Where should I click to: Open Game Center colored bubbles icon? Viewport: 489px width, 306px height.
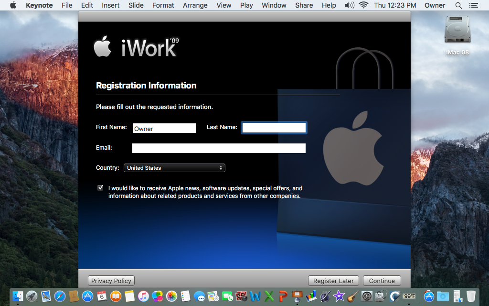click(158, 296)
